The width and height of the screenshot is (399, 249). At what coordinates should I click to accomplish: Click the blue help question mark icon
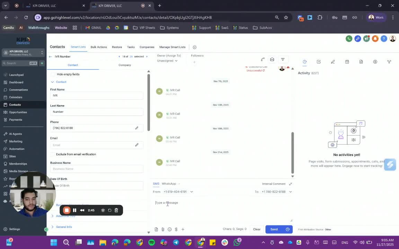coord(384,39)
